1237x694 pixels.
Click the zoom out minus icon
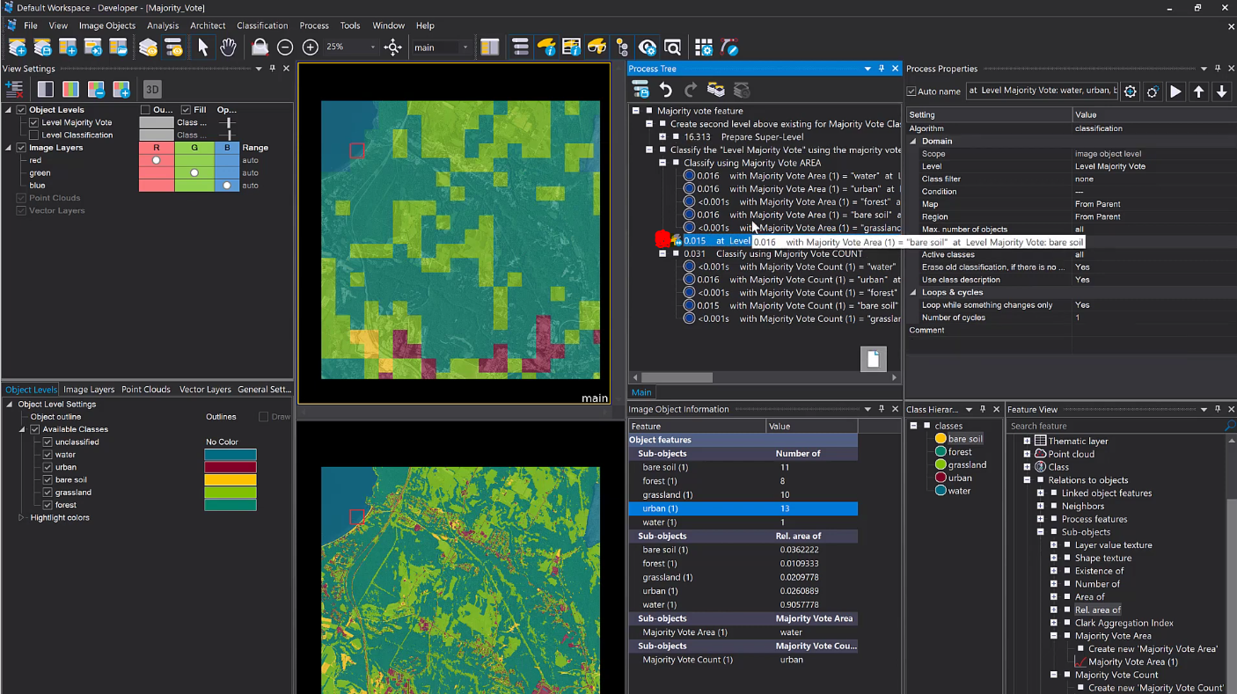pos(285,47)
